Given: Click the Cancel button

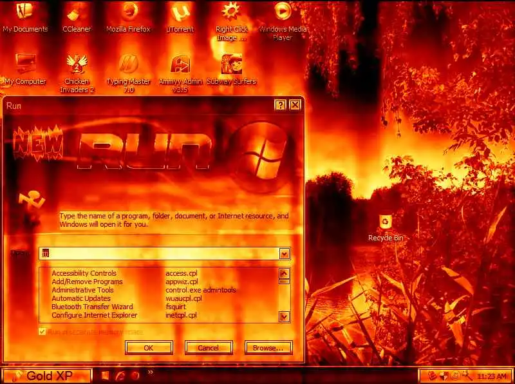Looking at the screenshot, I should (209, 347).
